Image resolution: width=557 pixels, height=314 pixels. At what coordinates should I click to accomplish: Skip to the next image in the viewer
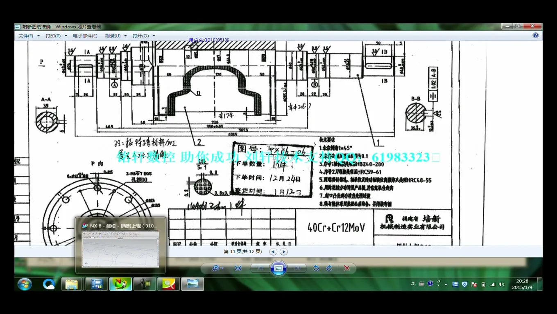pos(297,268)
